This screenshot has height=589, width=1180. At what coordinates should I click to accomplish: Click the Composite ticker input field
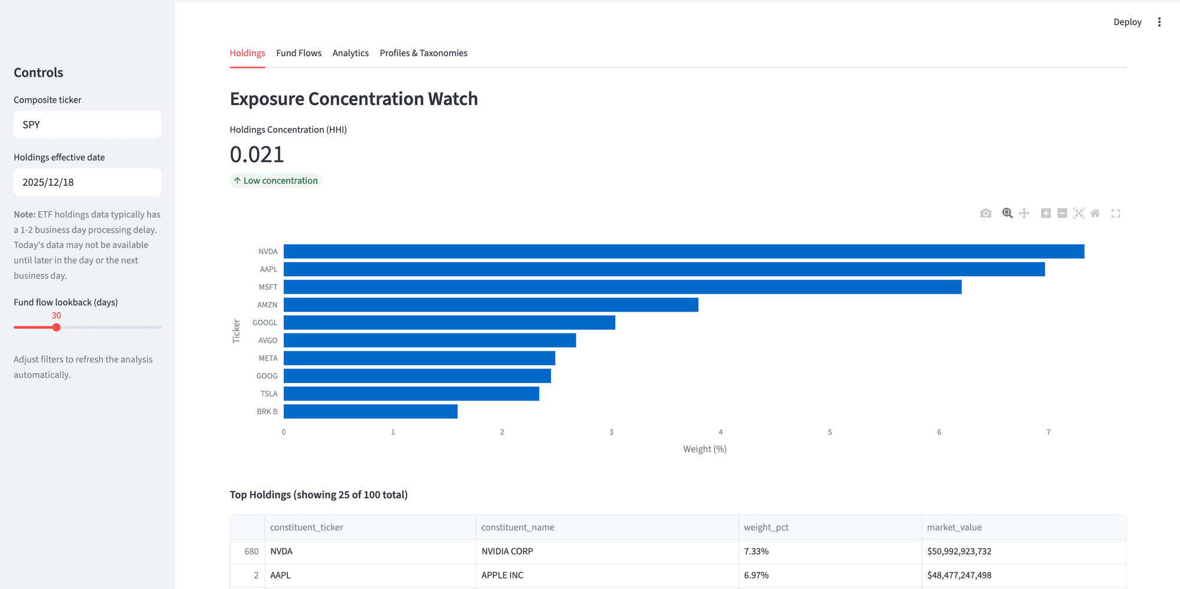coord(87,125)
